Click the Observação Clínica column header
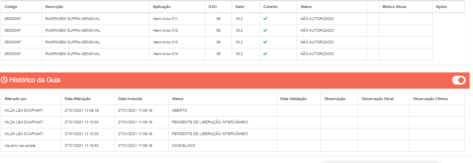 coord(430,99)
